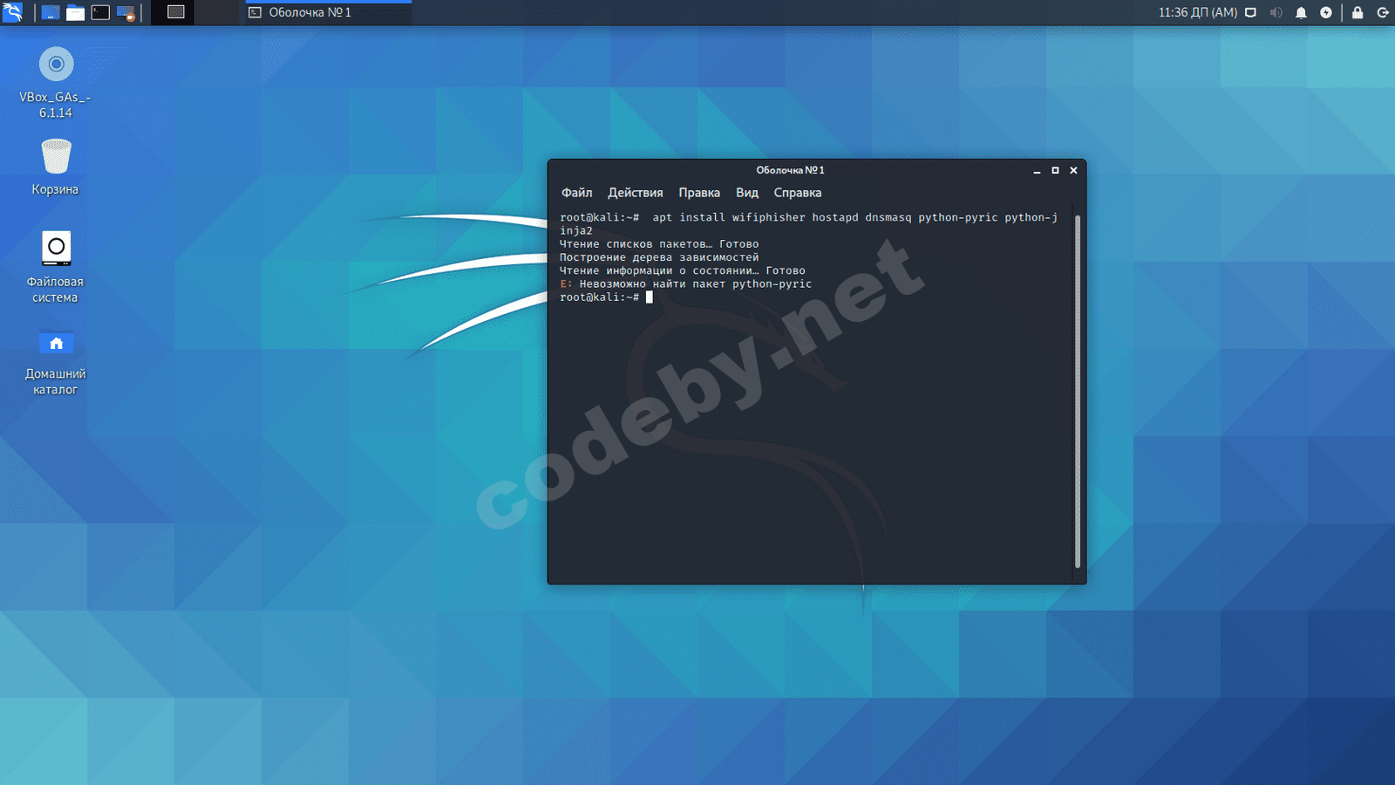1395x785 pixels.
Task: Click the line 'Построение дерева зависимостей'
Action: tap(659, 257)
